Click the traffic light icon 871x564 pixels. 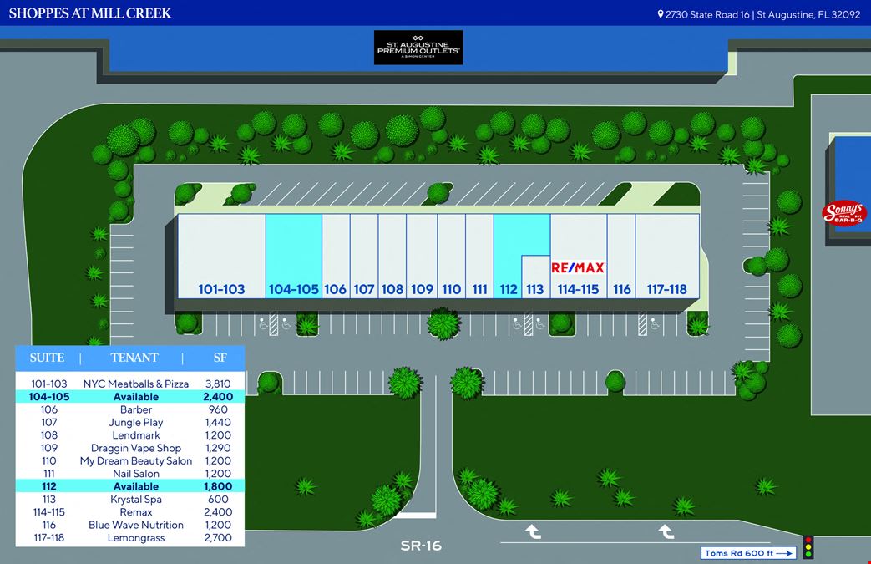(808, 546)
